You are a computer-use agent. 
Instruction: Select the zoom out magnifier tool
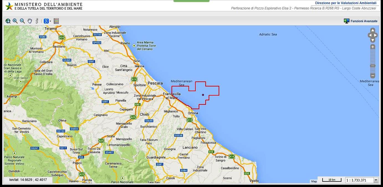pos(22,21)
